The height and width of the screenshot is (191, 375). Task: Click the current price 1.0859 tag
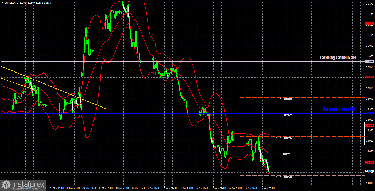[370, 171]
